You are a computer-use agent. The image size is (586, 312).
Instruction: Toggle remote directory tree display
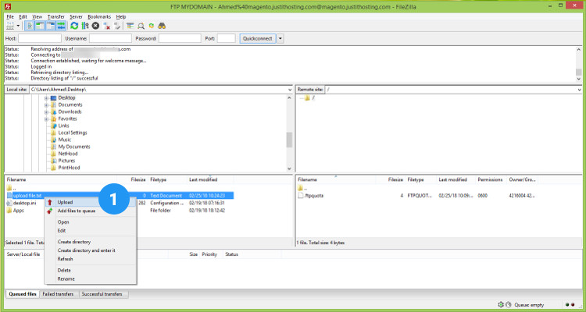(51, 26)
